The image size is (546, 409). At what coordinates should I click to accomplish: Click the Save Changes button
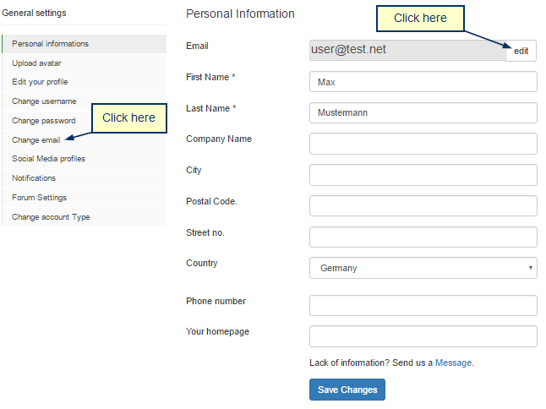[x=347, y=390]
